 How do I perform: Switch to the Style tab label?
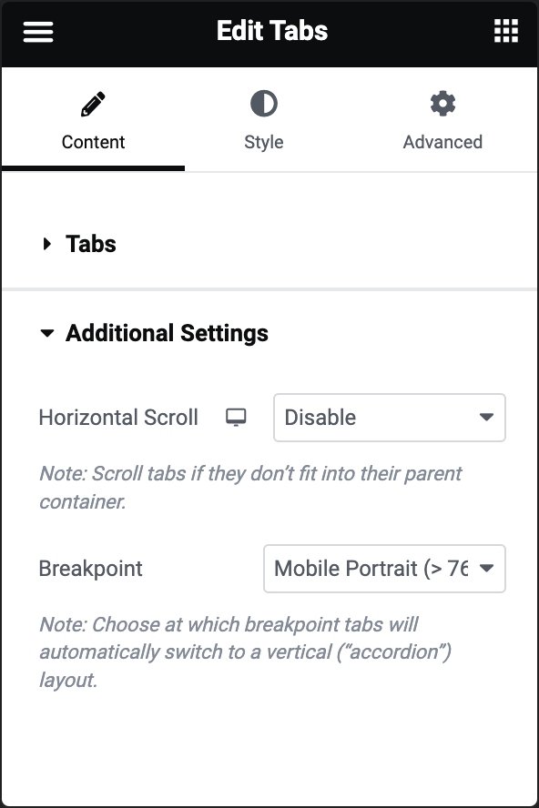coord(263,142)
